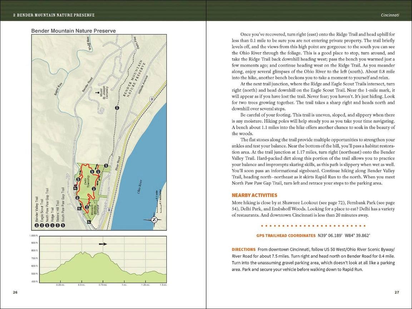The image size is (412, 309).
Task: Click the North Paw Paw Gap legend marker
Action: pyautogui.click(x=47, y=226)
